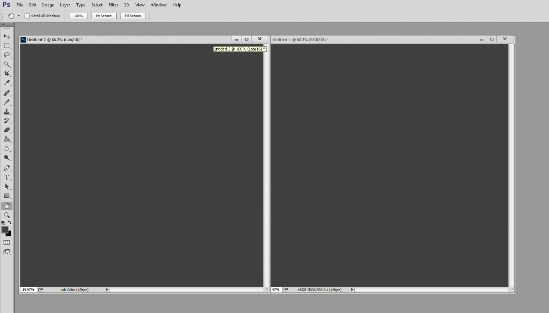Select the Blur tool
549x313 pixels.
tap(7, 148)
